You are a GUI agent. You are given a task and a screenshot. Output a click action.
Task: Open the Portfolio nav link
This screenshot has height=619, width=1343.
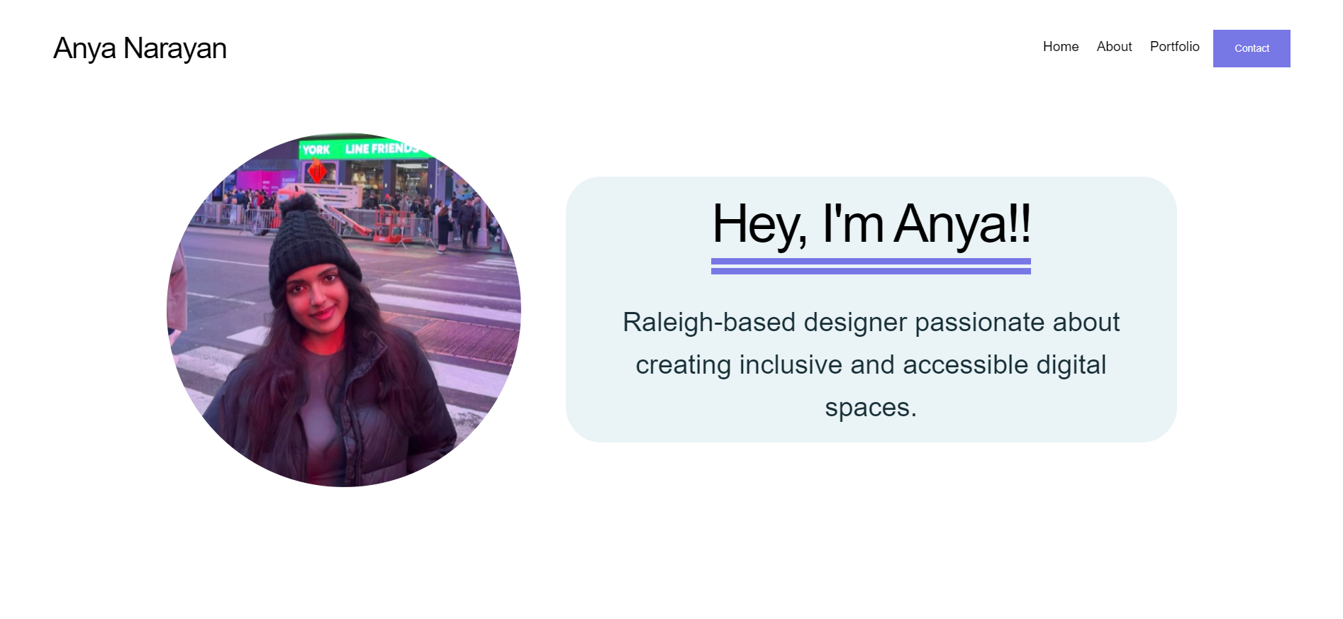(x=1174, y=47)
